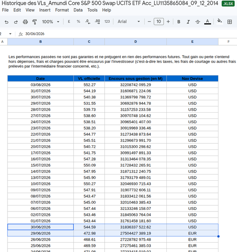Click the blue selection fill handle
Image resolution: width=237 pixels, height=252 pixels.
coord(218,236)
